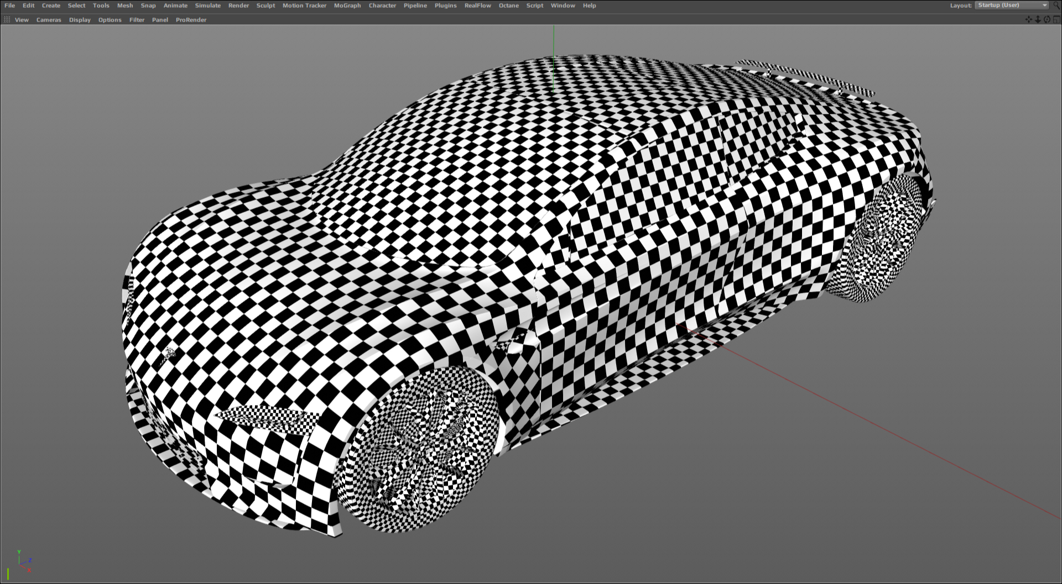
Task: Click the search magnifier icon
Action: point(1056,6)
